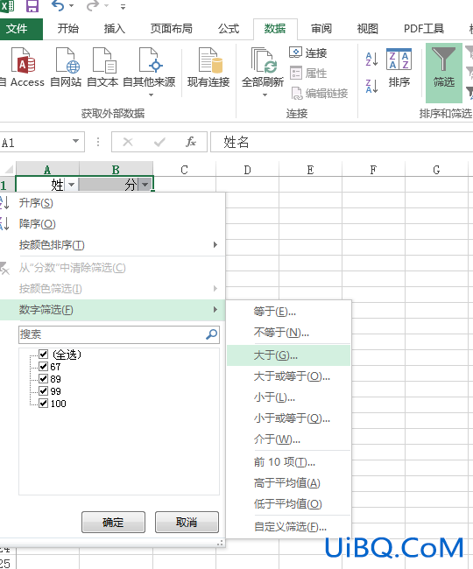Choose 降序 descending sort in filter menu
The image size is (473, 569).
[x=112, y=224]
